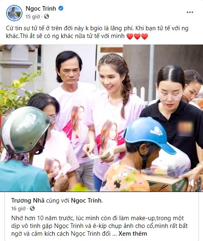Viewport: 203px width, 241px height.
Task: Click the first red heart emoji
Action: pyautogui.click(x=130, y=36)
